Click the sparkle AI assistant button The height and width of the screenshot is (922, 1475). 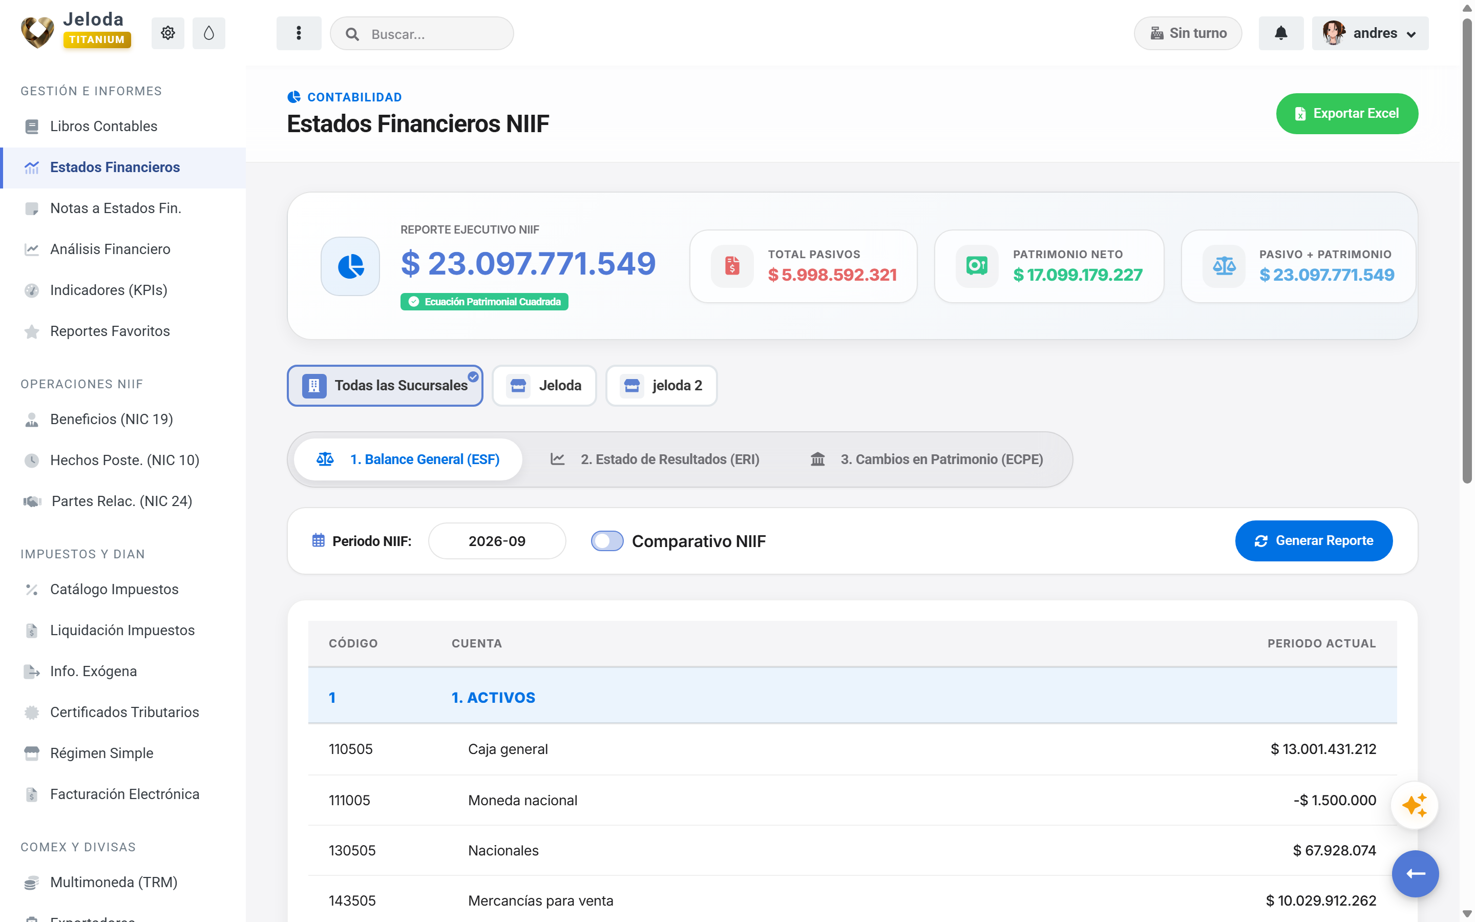[x=1414, y=805]
